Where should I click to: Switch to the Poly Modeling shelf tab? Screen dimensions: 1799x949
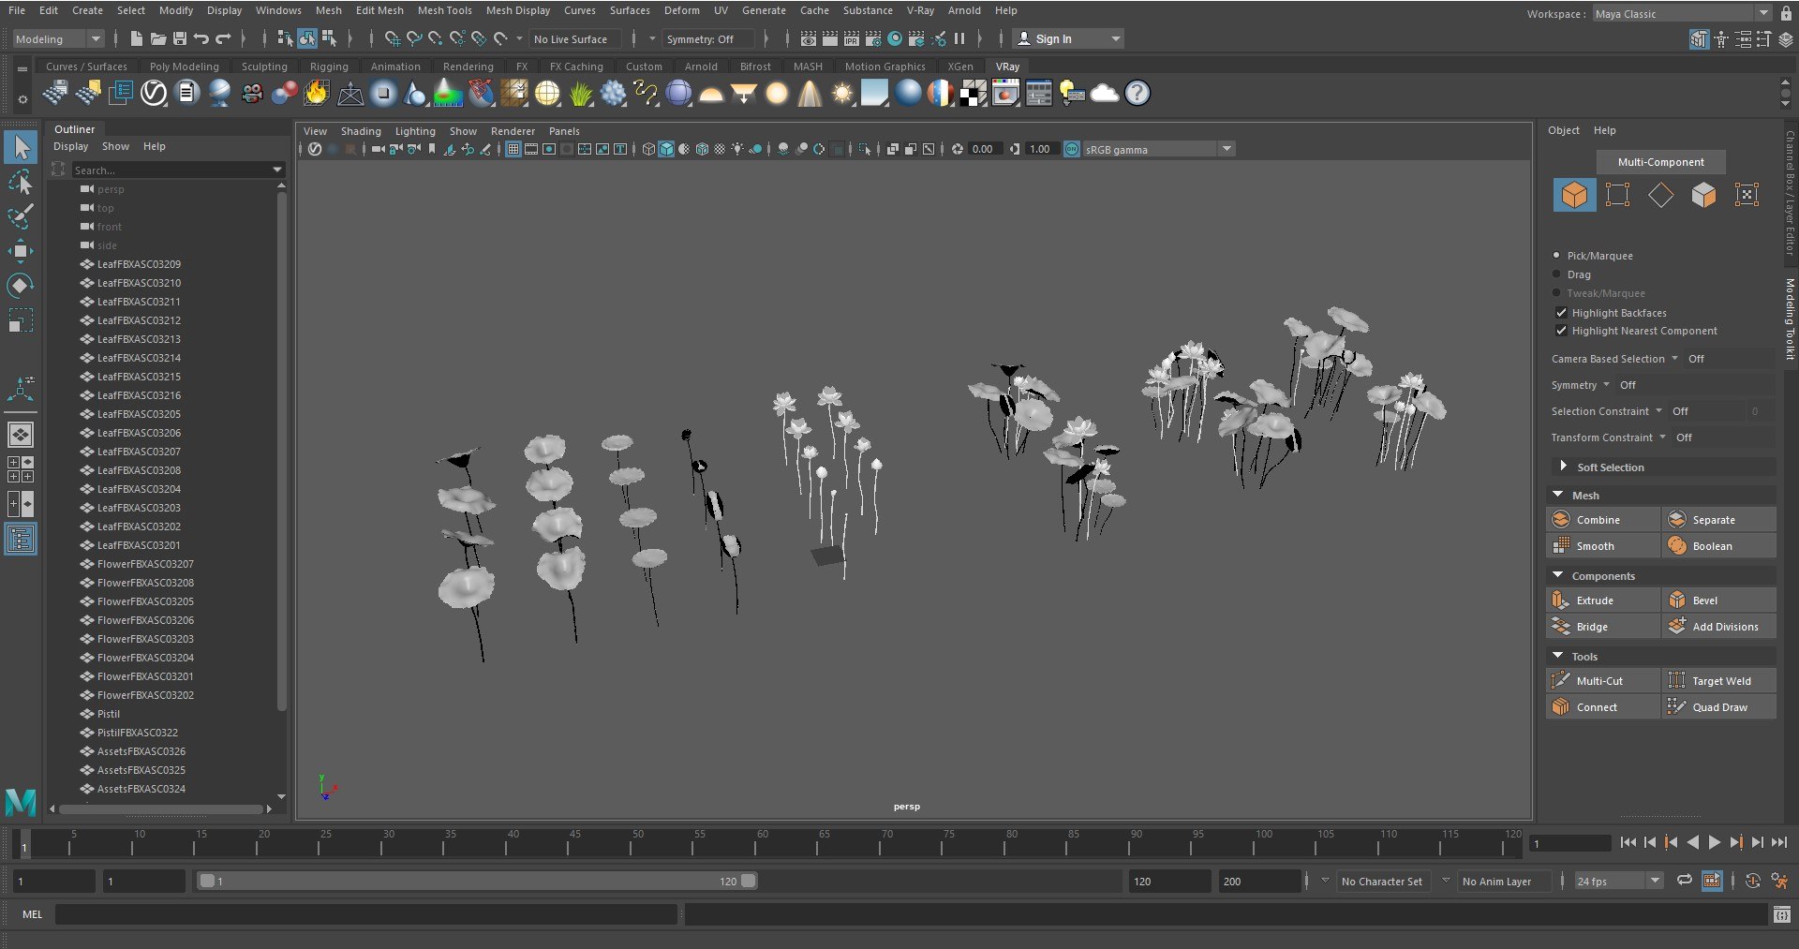coord(184,67)
